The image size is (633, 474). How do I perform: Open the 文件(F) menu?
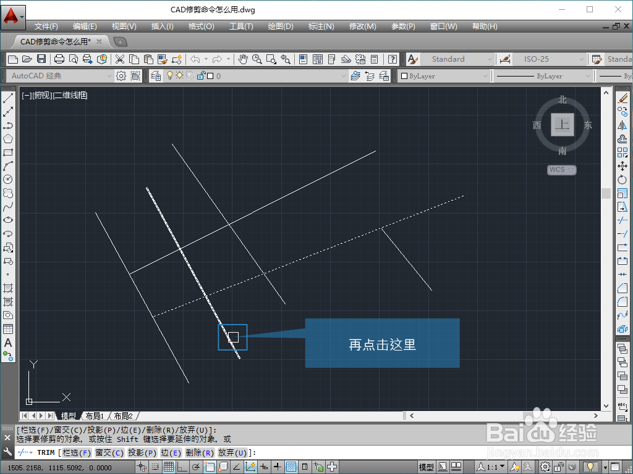coord(46,27)
